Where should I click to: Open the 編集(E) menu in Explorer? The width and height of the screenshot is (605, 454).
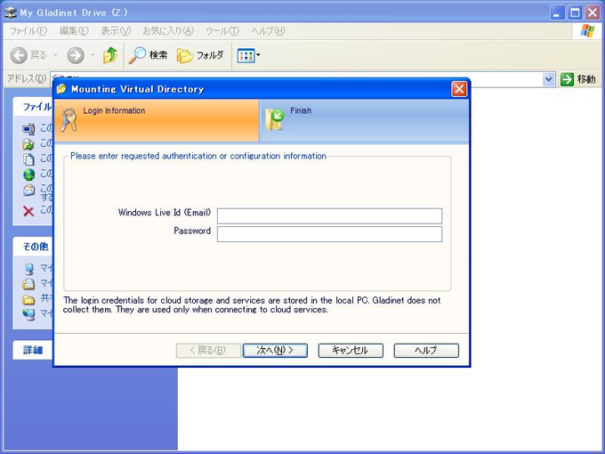click(74, 31)
